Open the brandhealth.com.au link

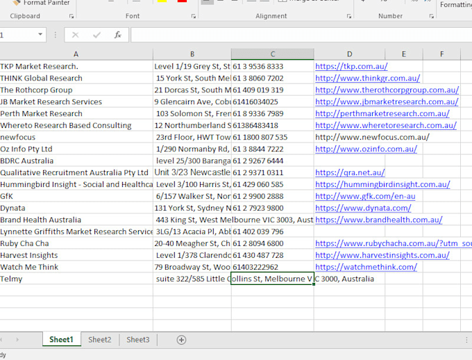click(x=379, y=220)
